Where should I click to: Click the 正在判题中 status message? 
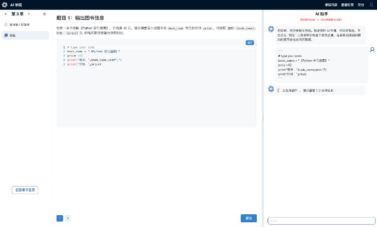(x=320, y=90)
